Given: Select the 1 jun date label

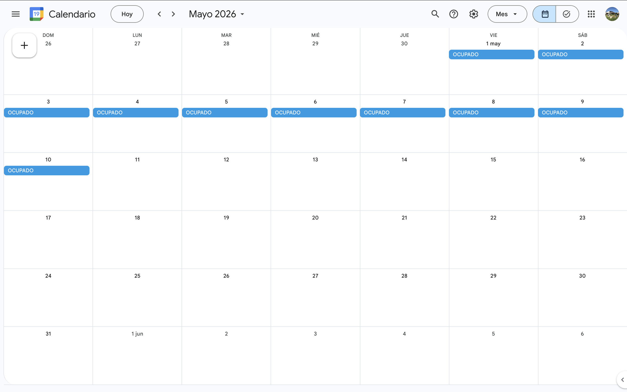Looking at the screenshot, I should point(137,334).
